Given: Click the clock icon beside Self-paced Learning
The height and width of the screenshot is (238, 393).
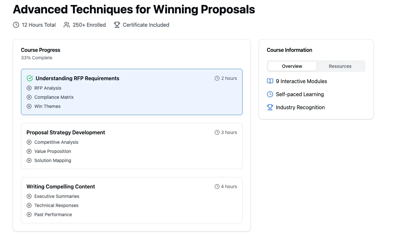Looking at the screenshot, I should [270, 94].
